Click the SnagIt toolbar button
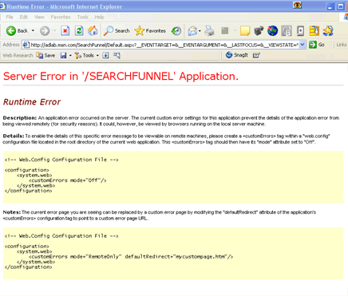Screen dimensions: 348x296 [x=237, y=55]
